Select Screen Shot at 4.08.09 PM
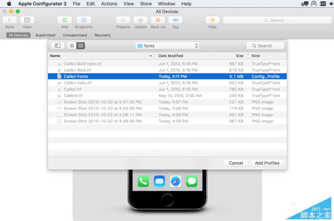Image resolution: width=334 pixels, height=221 pixels. [x=167, y=108]
